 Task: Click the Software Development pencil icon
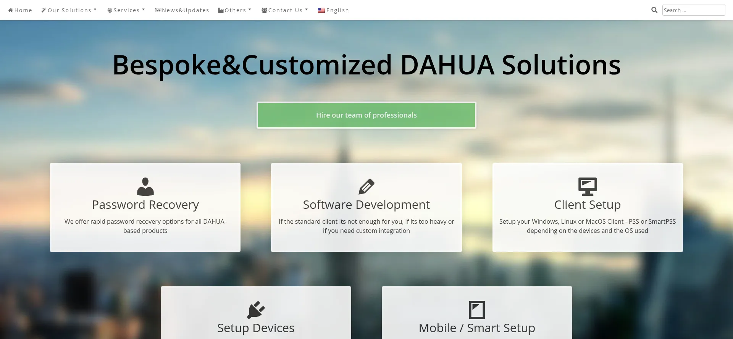click(x=366, y=187)
